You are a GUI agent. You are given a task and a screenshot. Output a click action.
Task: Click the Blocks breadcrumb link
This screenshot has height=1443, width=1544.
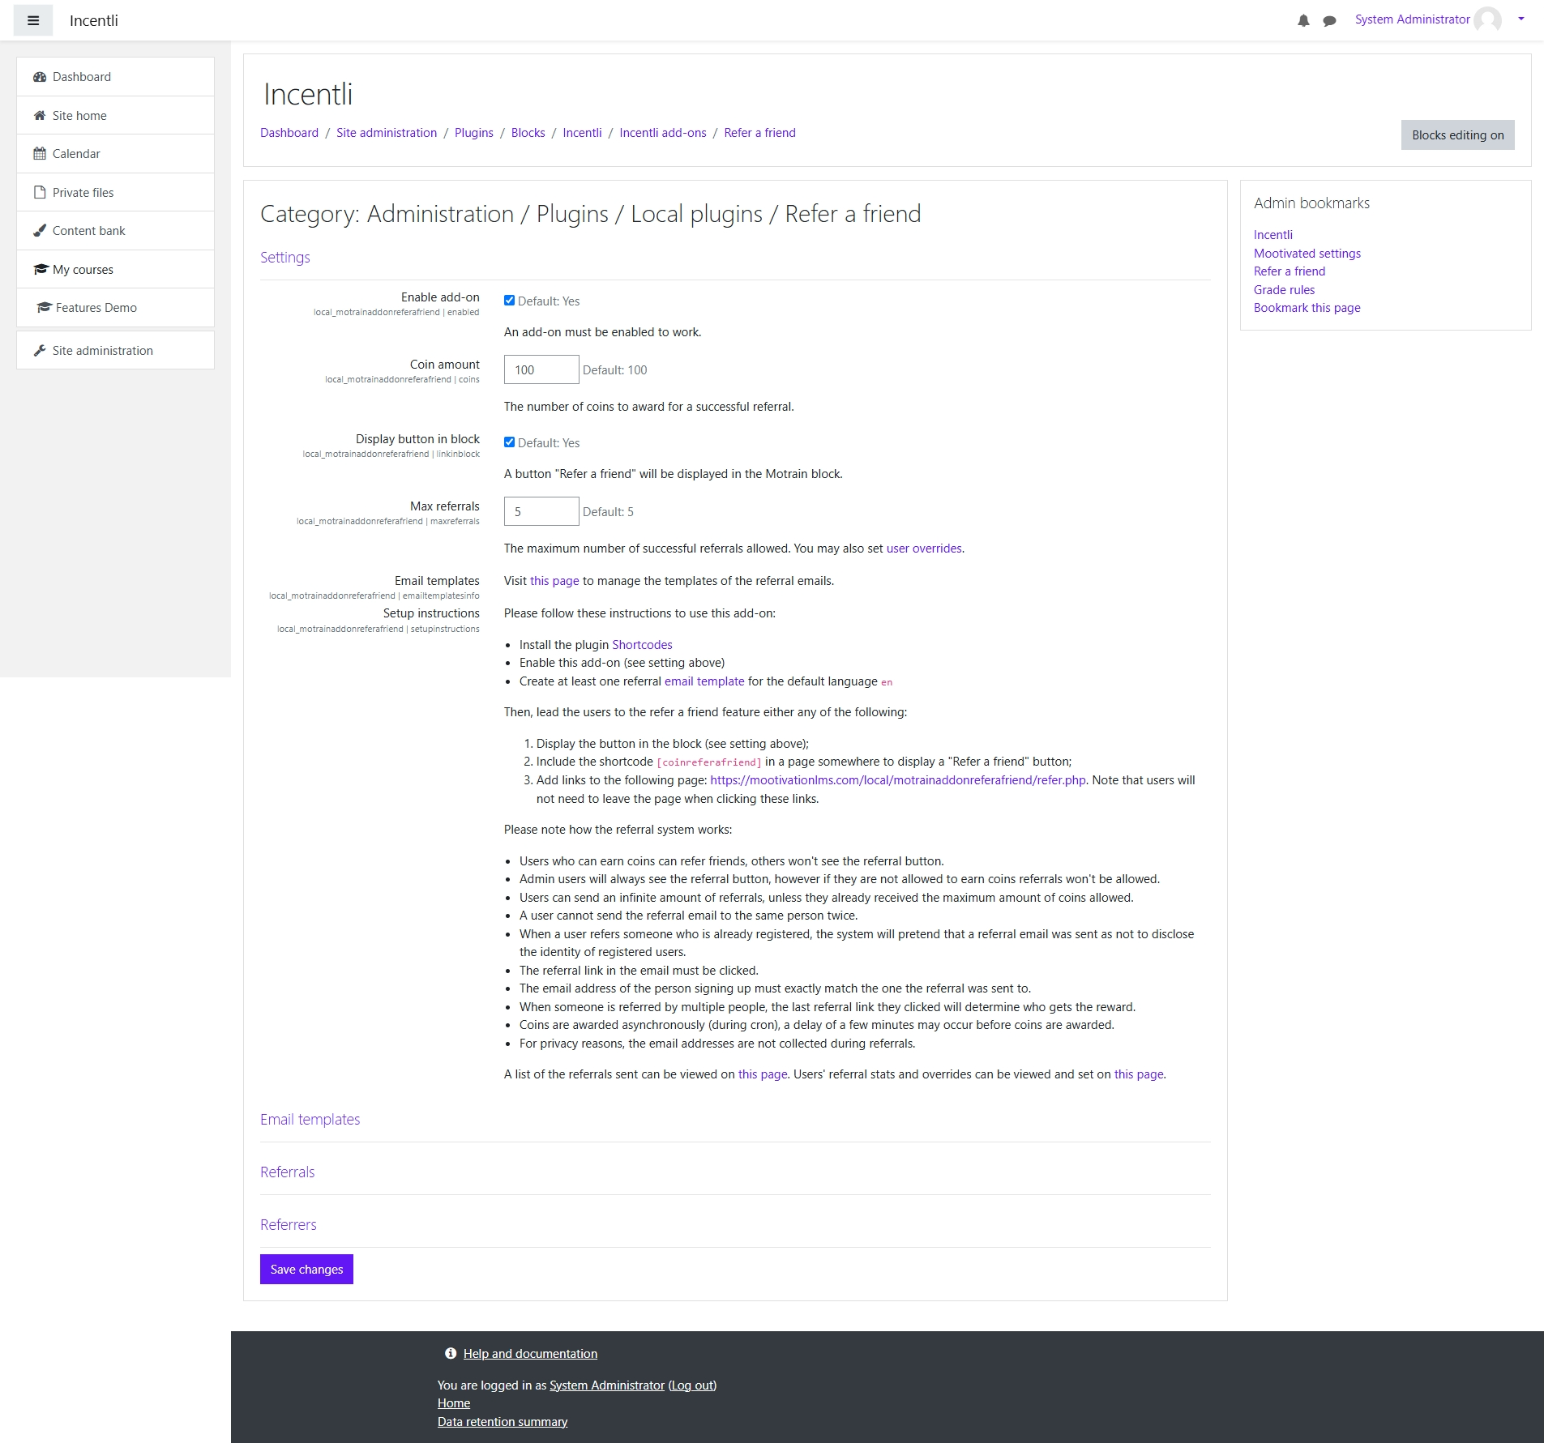pos(528,133)
